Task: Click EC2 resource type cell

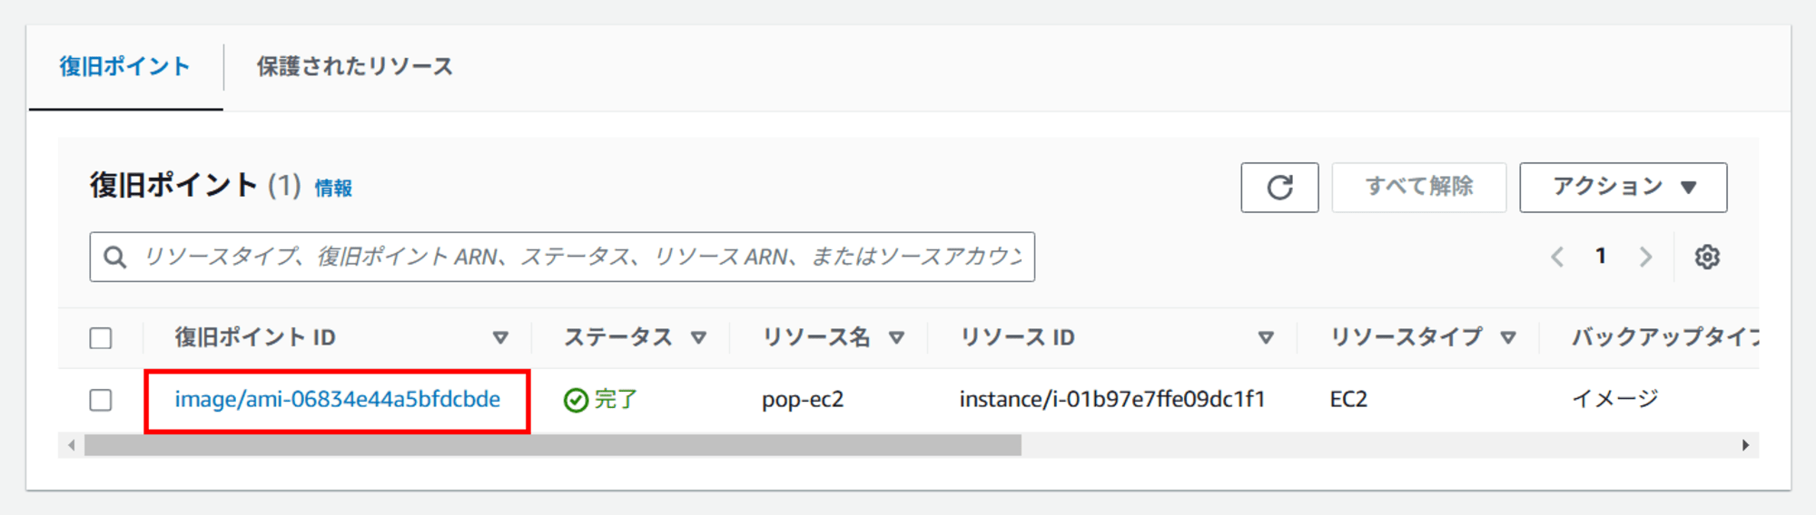Action: pyautogui.click(x=1348, y=400)
